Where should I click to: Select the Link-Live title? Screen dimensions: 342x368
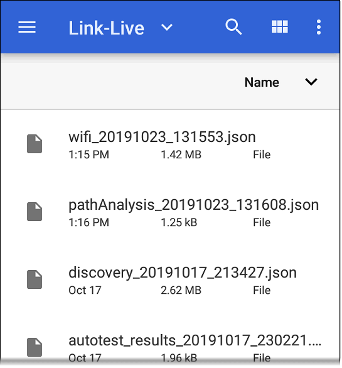tap(106, 28)
